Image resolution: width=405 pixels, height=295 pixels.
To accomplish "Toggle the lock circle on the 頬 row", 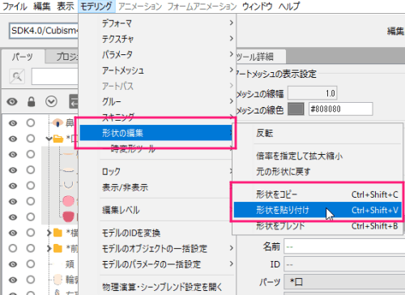I will point(31,264).
